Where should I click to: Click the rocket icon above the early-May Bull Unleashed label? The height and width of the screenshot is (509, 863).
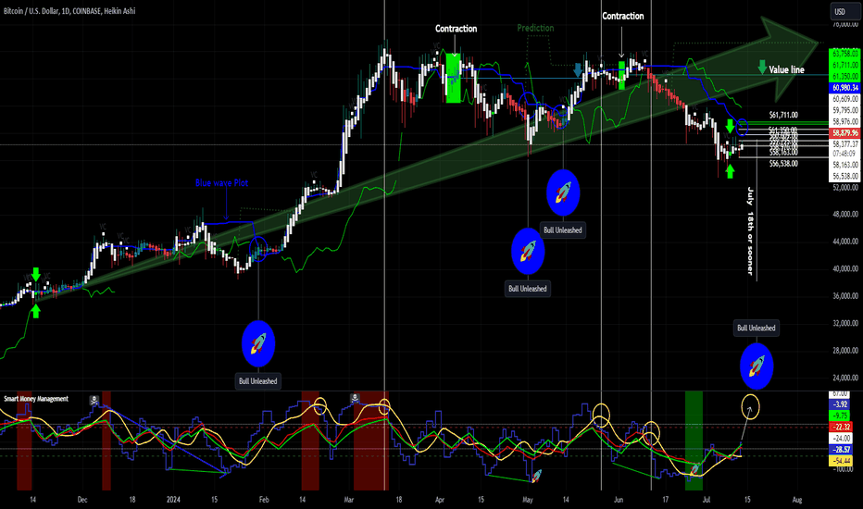tap(528, 252)
